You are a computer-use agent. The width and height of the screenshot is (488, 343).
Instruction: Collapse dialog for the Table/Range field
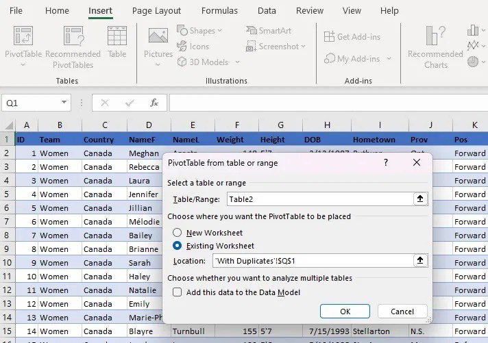[x=420, y=199]
